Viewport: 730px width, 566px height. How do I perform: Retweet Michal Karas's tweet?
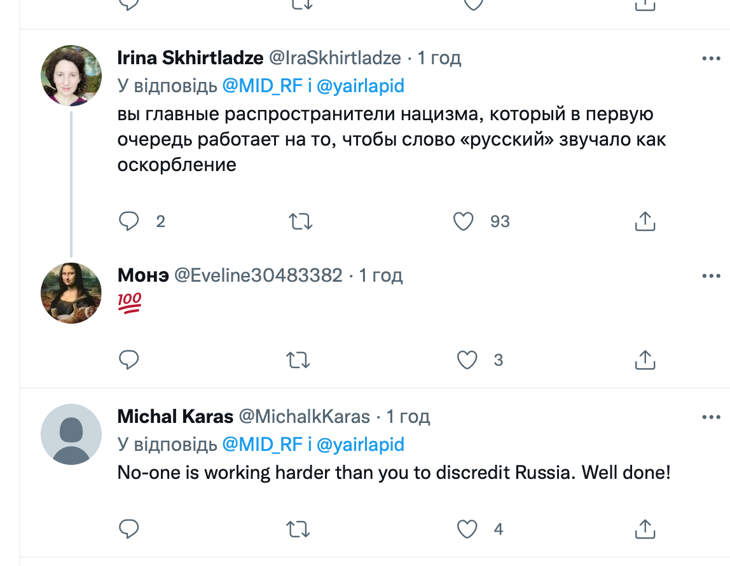pyautogui.click(x=299, y=528)
